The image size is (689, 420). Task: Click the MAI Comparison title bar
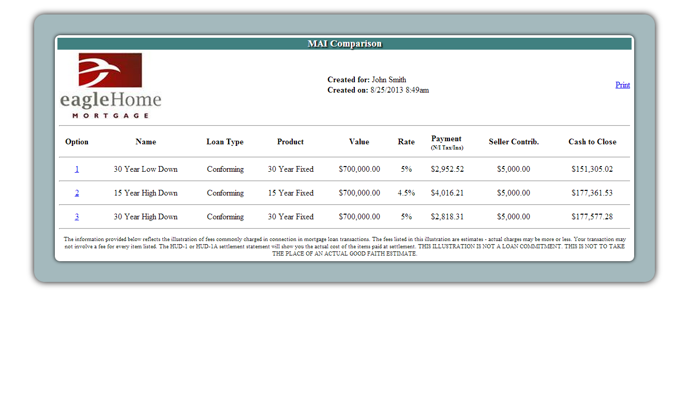pos(344,44)
